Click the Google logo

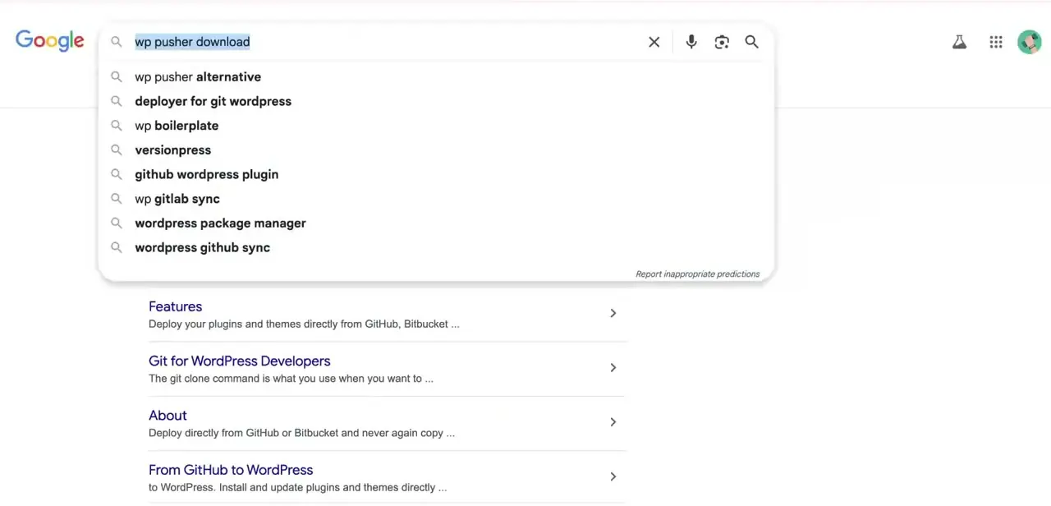click(x=50, y=41)
